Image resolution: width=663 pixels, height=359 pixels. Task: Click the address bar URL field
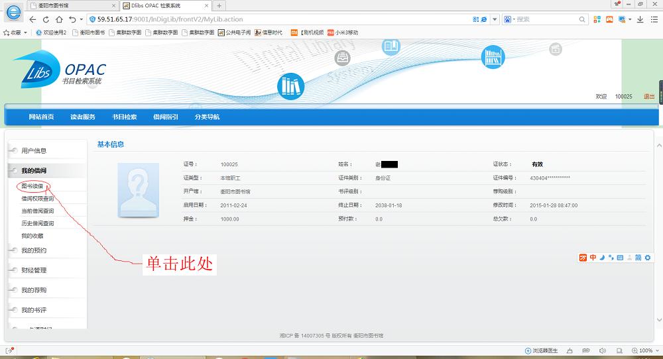tap(279, 19)
